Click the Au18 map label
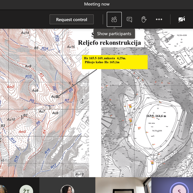 pos(79,174)
